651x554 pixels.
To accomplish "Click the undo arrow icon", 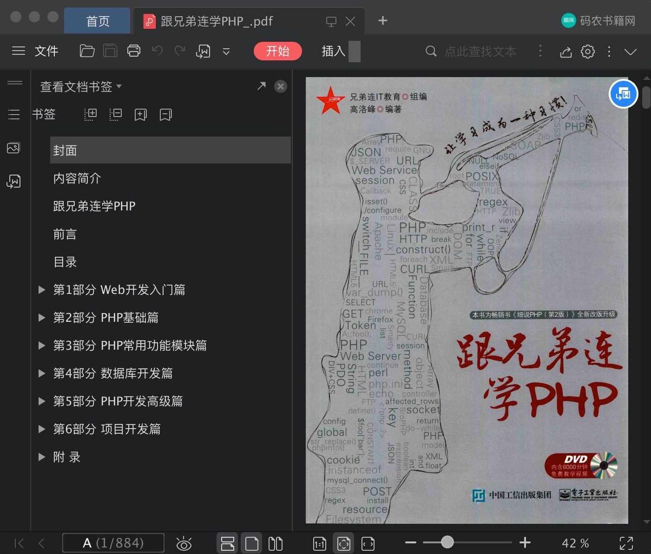I will pyautogui.click(x=158, y=51).
